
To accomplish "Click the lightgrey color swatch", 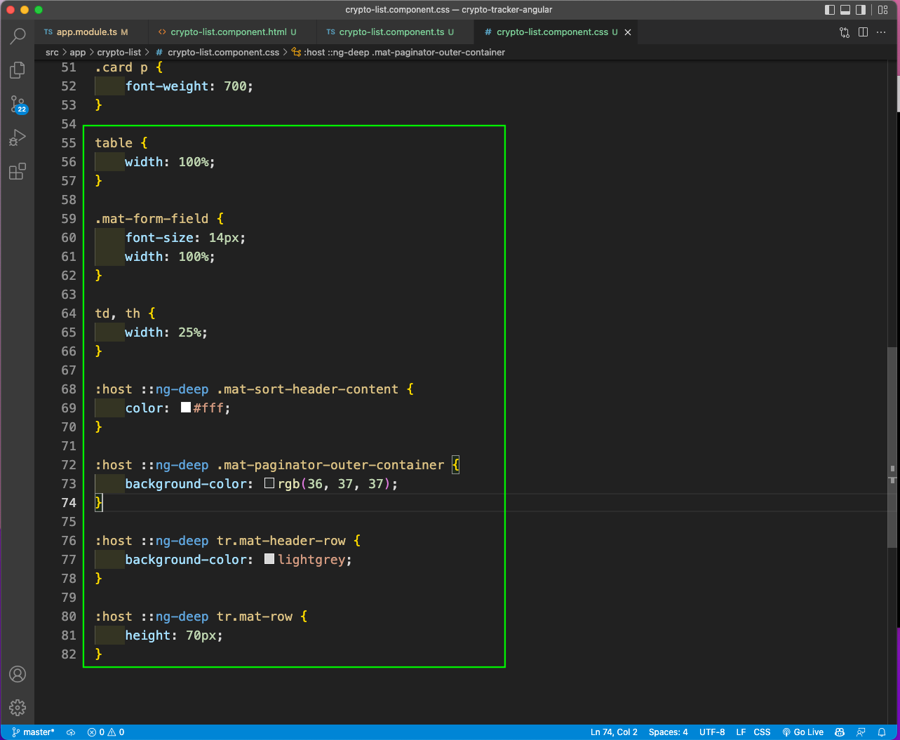I will pyautogui.click(x=269, y=559).
